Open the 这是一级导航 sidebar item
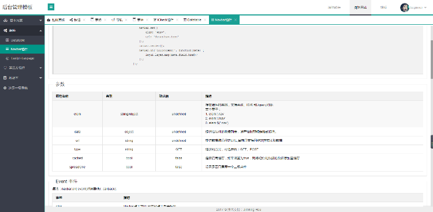 click(x=22, y=88)
